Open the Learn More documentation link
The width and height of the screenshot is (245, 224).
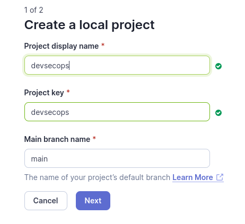point(192,177)
